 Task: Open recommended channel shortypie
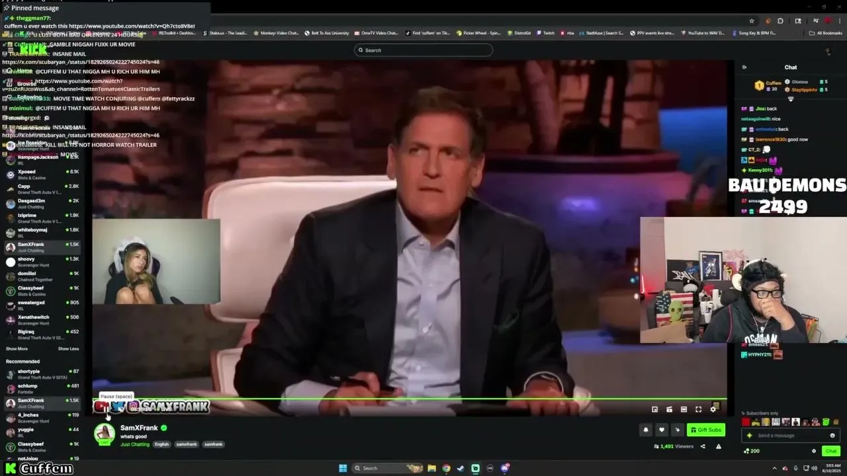click(x=41, y=374)
